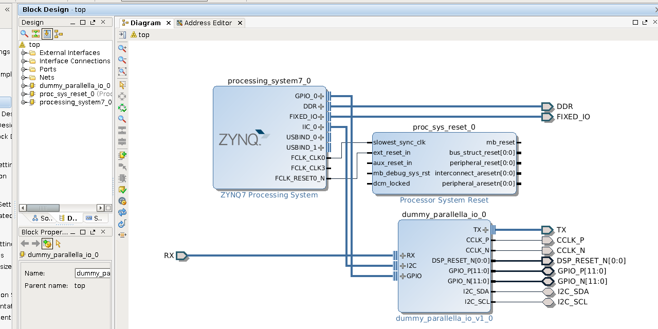Click the Search icon in Design panel
Viewport: 658px width, 329px height.
[x=24, y=34]
